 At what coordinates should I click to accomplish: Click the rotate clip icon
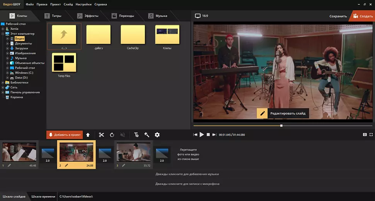[112, 135]
